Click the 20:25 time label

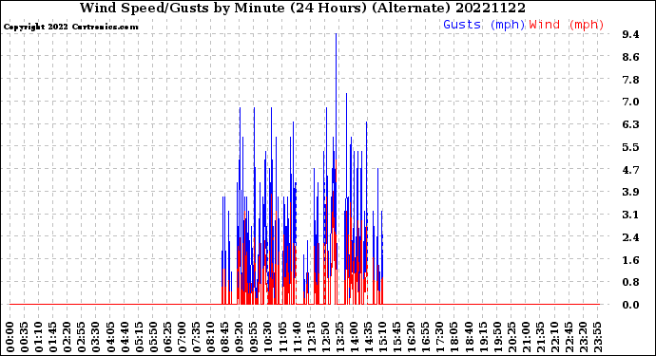pyautogui.click(x=511, y=337)
